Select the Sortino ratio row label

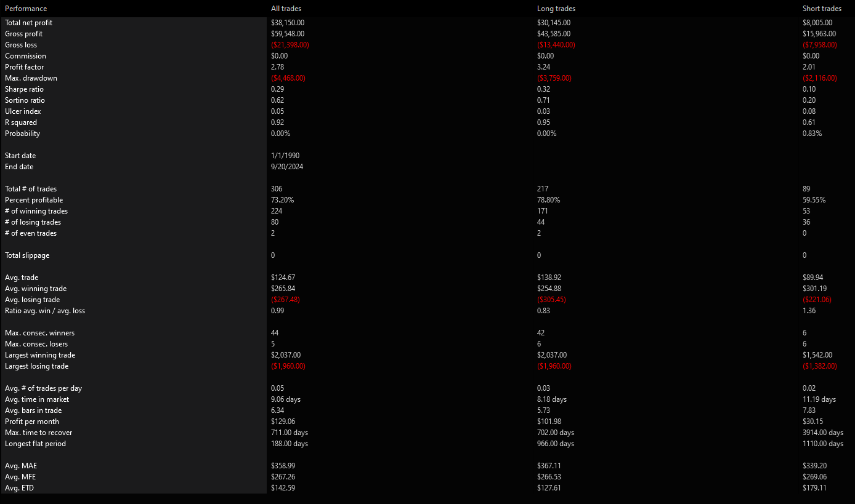pyautogui.click(x=25, y=100)
